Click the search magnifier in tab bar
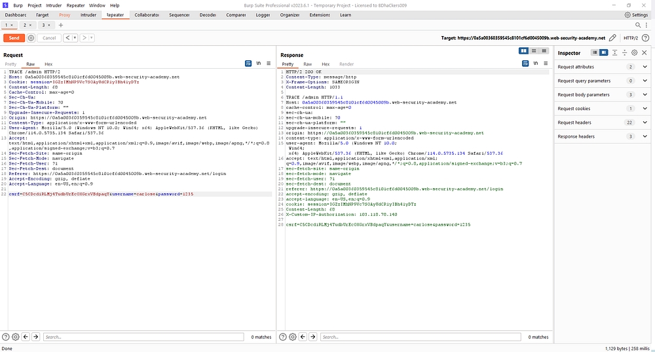 (637, 25)
